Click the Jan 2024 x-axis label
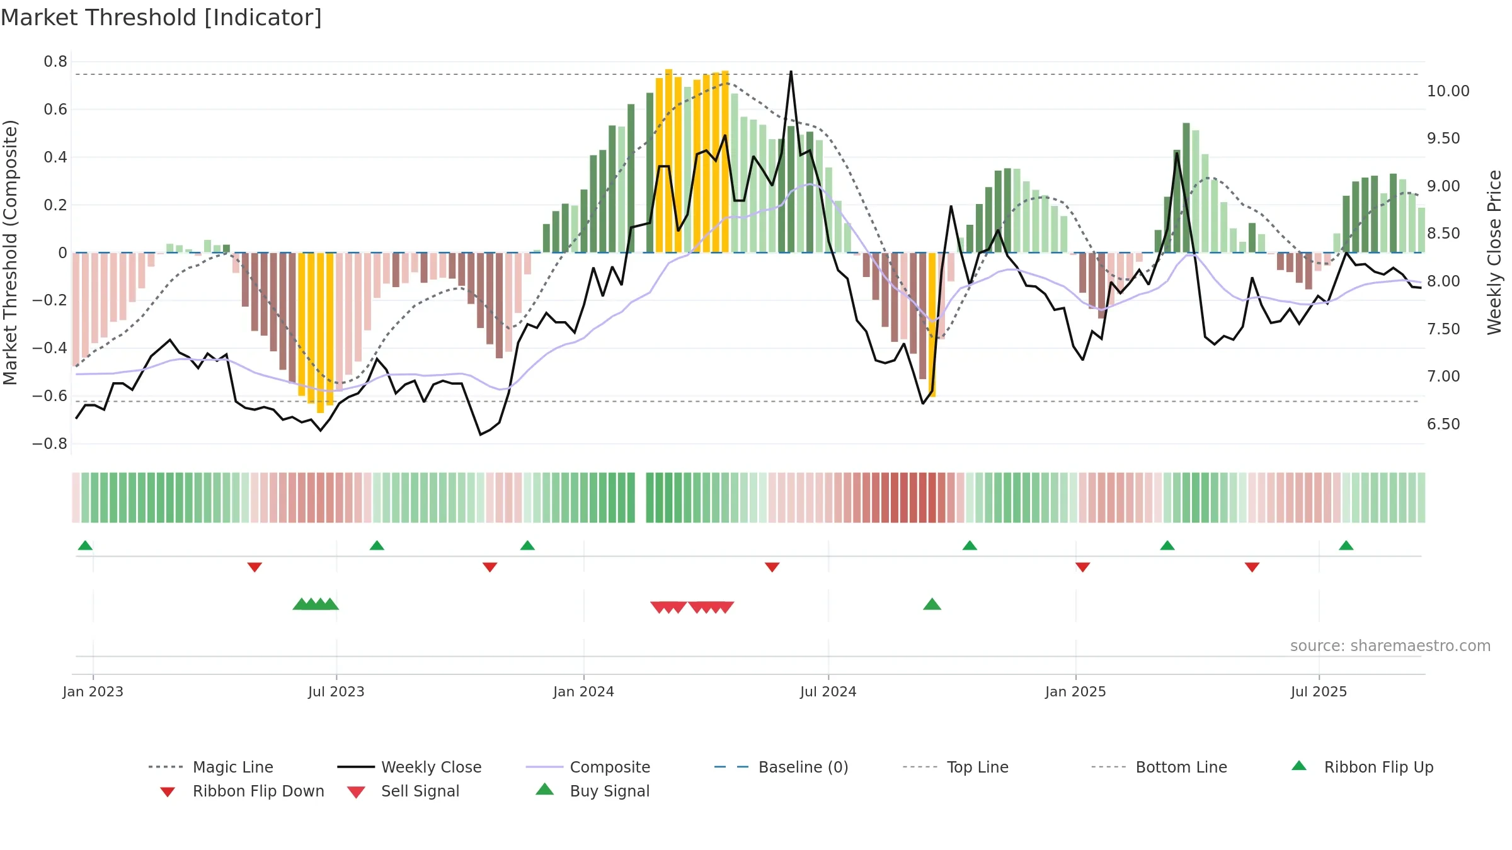This screenshot has height=850, width=1512. (x=583, y=691)
